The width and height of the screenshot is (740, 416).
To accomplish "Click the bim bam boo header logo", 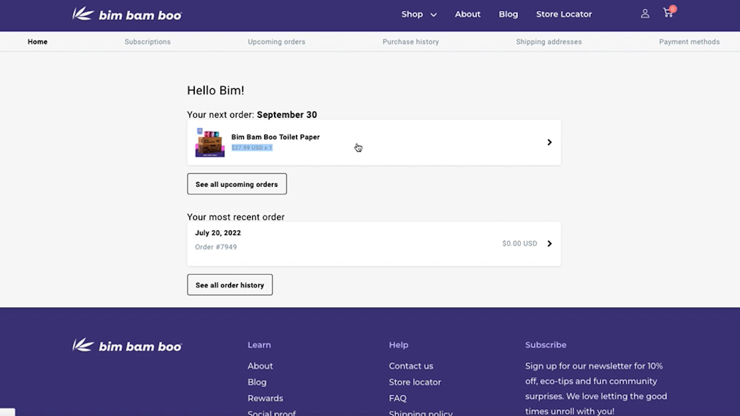I will tap(127, 14).
